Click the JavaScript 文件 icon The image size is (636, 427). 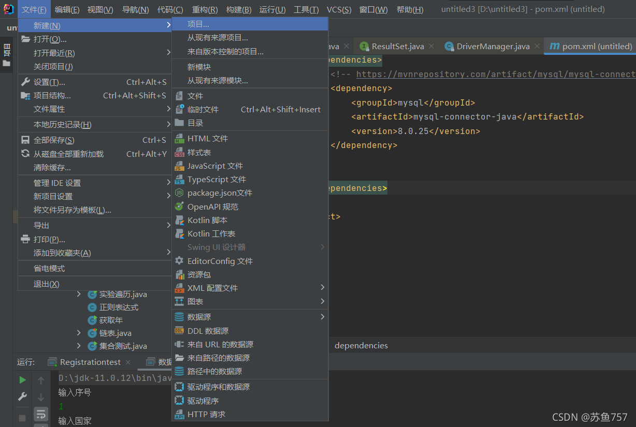179,166
